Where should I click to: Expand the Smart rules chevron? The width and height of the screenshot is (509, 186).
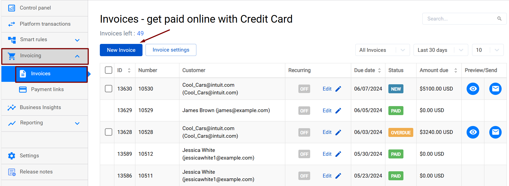[77, 40]
